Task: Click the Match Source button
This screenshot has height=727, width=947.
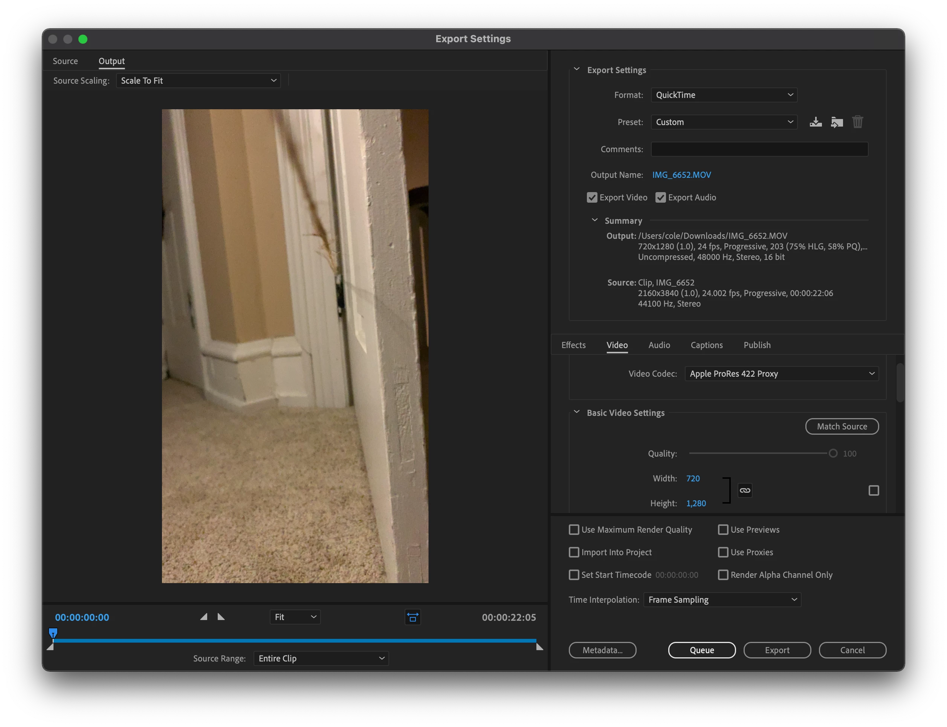Action: tap(842, 426)
